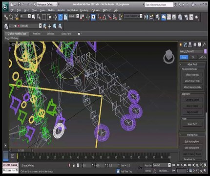This screenshot has width=210, height=176.
Task: Open the Utilities hammer panel tab
Action: click(x=204, y=44)
